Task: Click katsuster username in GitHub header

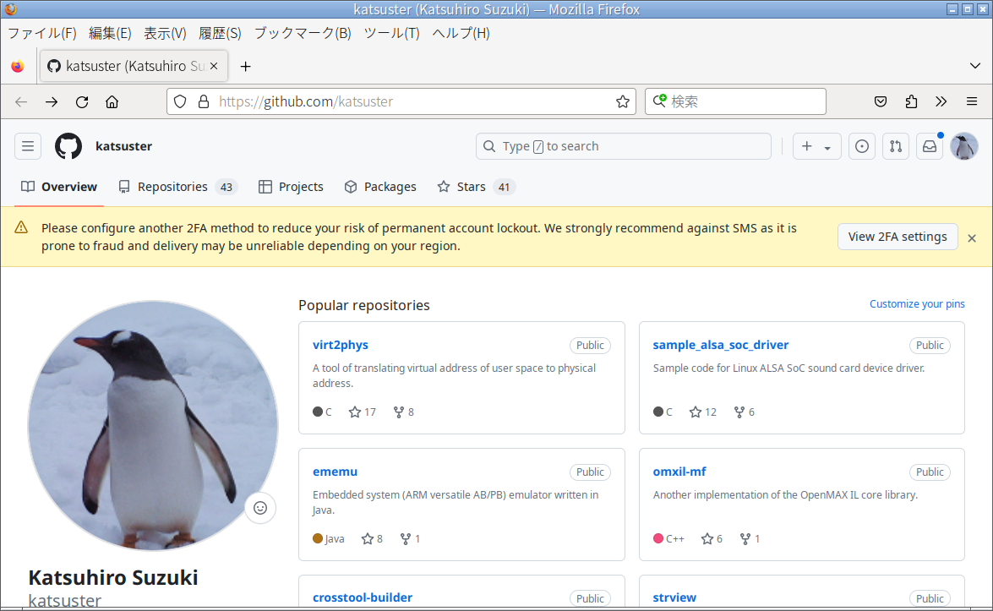Action: click(123, 146)
